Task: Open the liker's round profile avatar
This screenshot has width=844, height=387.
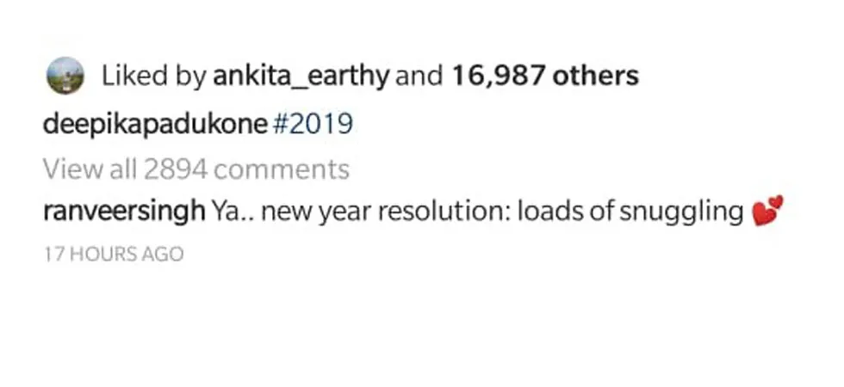Action: pos(65,76)
